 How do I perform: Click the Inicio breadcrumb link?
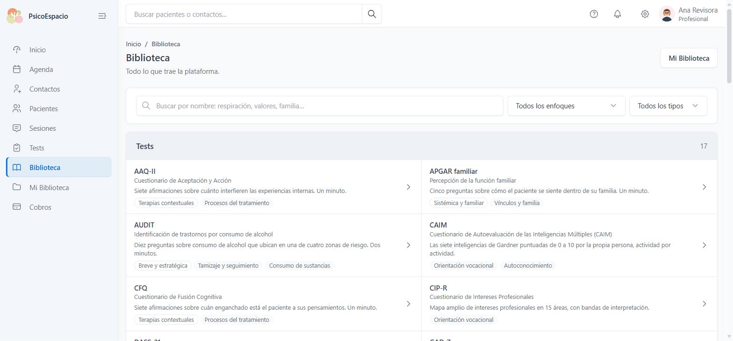tap(133, 44)
